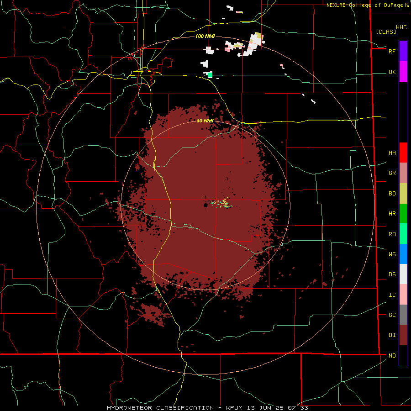Click the dark green HR legend swatch
This screenshot has width=411, height=411.
(x=403, y=213)
